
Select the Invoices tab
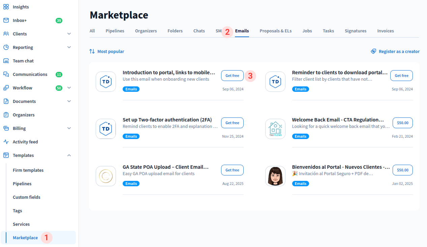click(x=385, y=31)
